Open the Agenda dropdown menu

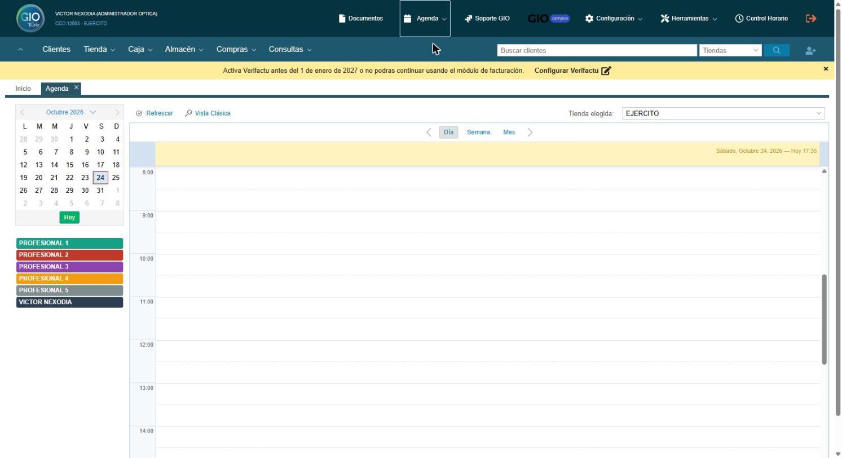425,19
